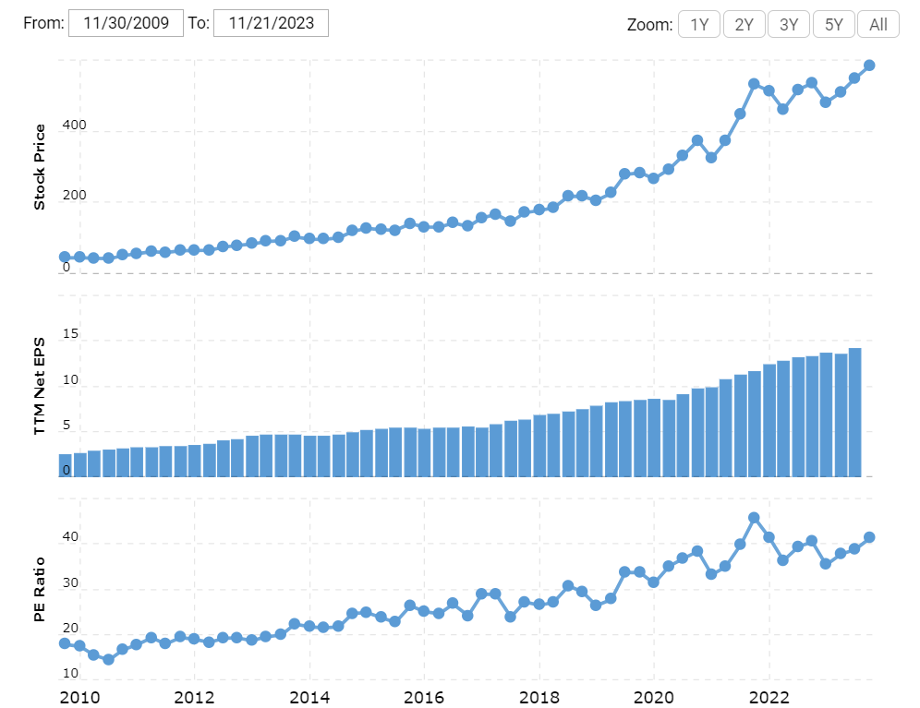This screenshot has width=920, height=708.
Task: Click the first PE ratio data point
Action: [65, 643]
